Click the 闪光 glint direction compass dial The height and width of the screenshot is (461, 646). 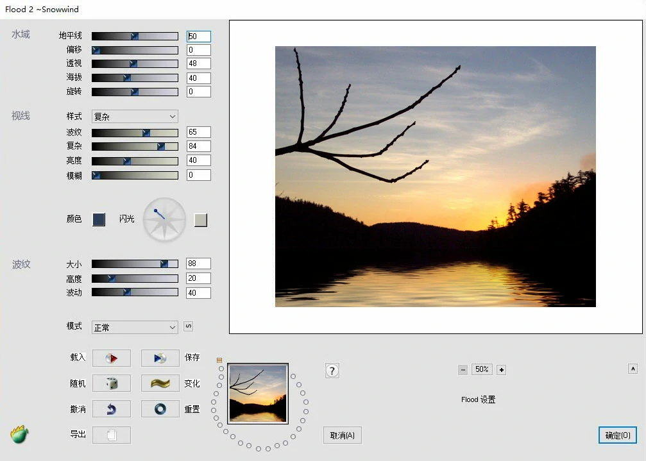[164, 219]
